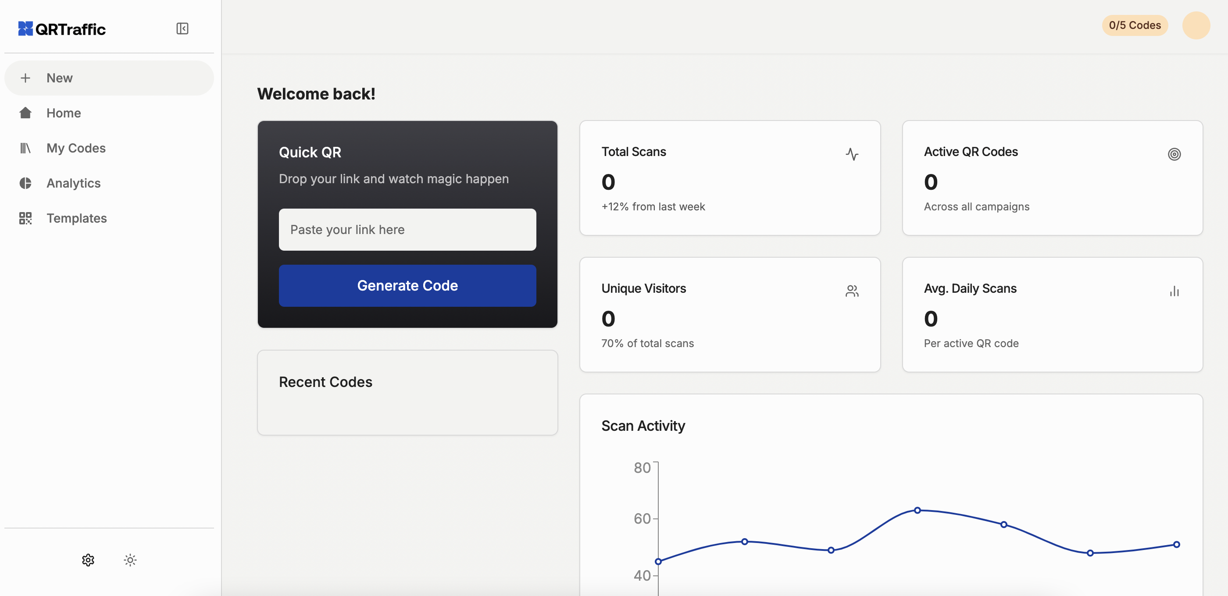This screenshot has width=1228, height=596.
Task: Click the collapse sidebar panel icon
Action: (x=182, y=28)
